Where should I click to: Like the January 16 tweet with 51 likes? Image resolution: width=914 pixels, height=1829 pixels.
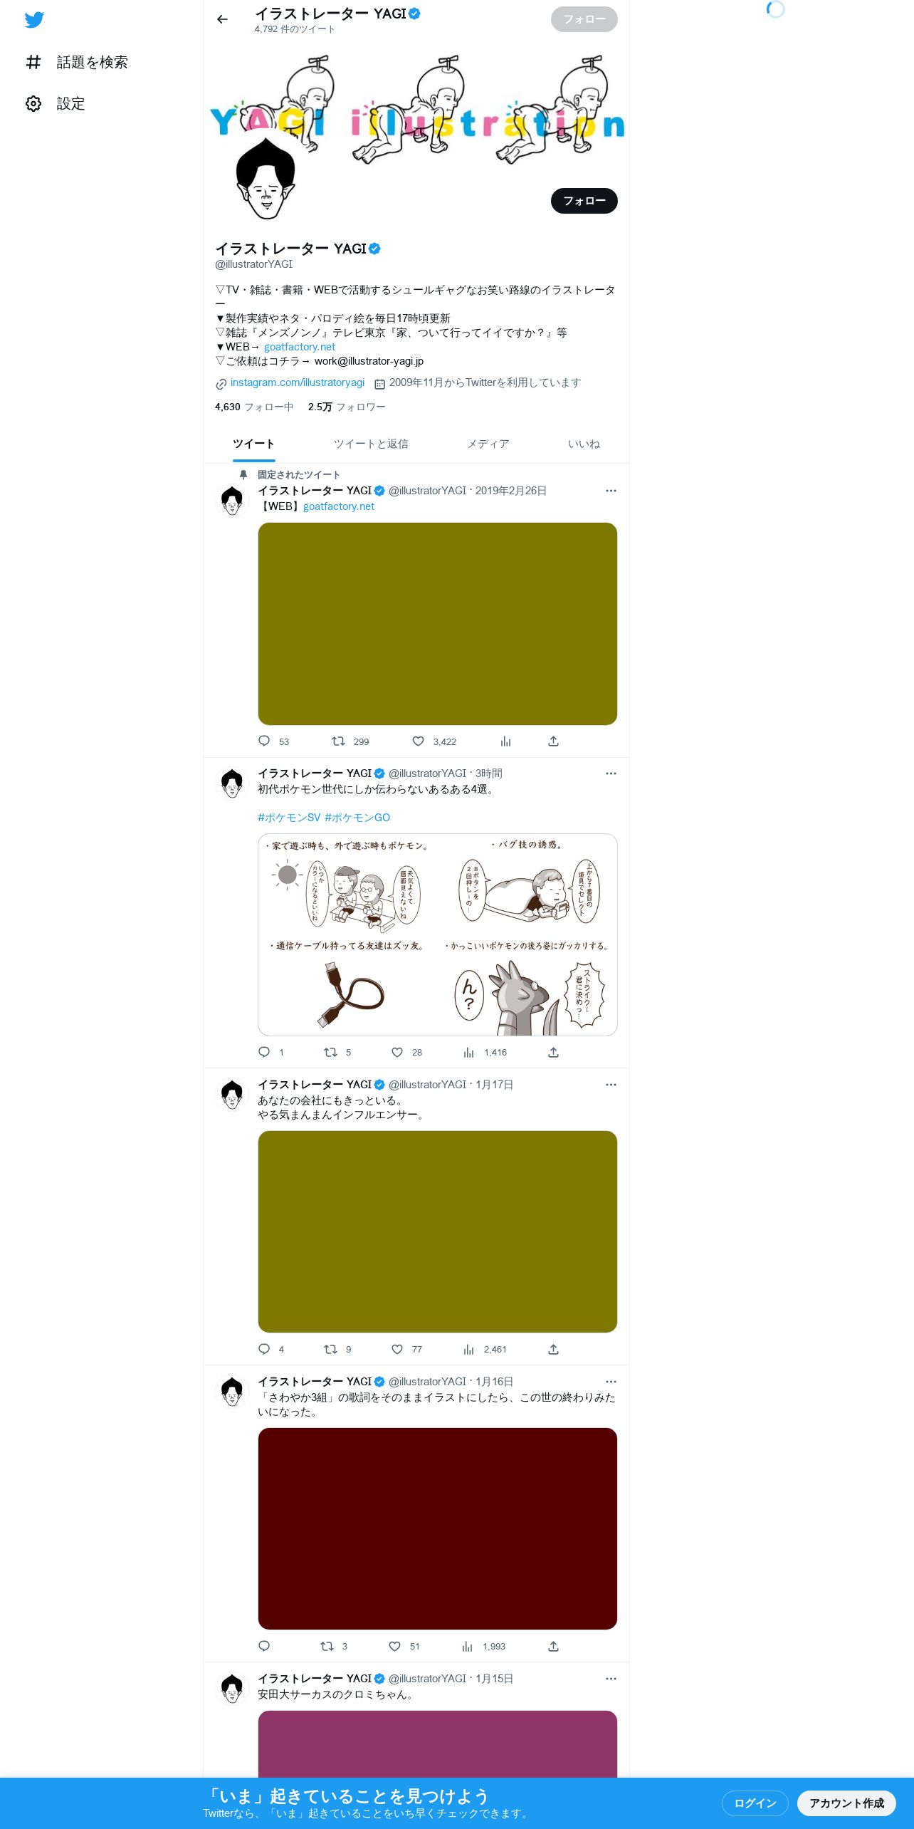(395, 1646)
